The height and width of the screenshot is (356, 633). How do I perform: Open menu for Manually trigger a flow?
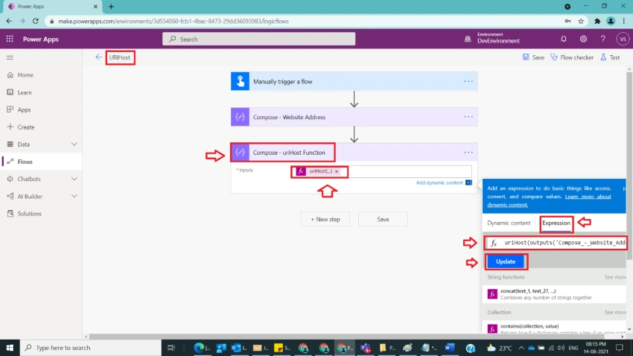coord(468,81)
